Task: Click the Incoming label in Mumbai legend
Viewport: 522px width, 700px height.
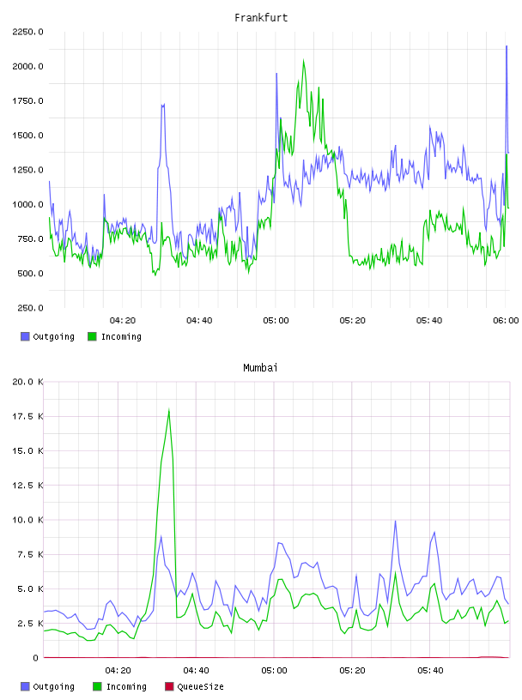Action: tap(126, 687)
